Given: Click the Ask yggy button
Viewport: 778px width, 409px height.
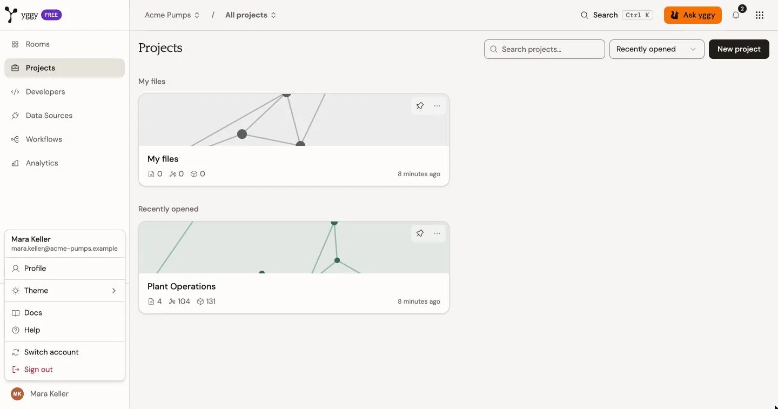Looking at the screenshot, I should point(693,15).
